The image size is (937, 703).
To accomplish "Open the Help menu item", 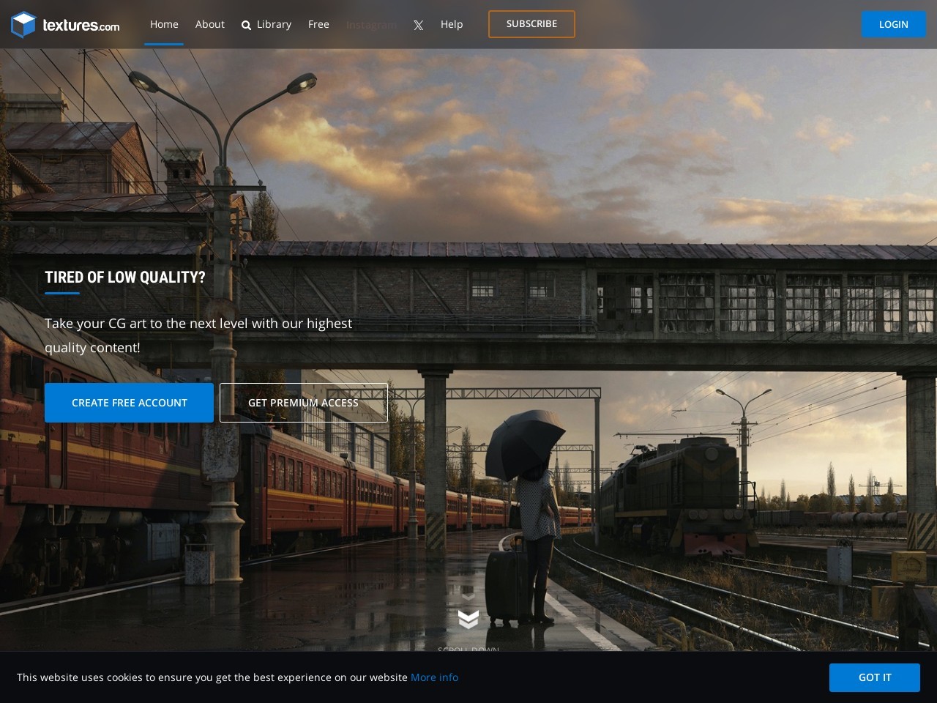I will pyautogui.click(x=452, y=24).
